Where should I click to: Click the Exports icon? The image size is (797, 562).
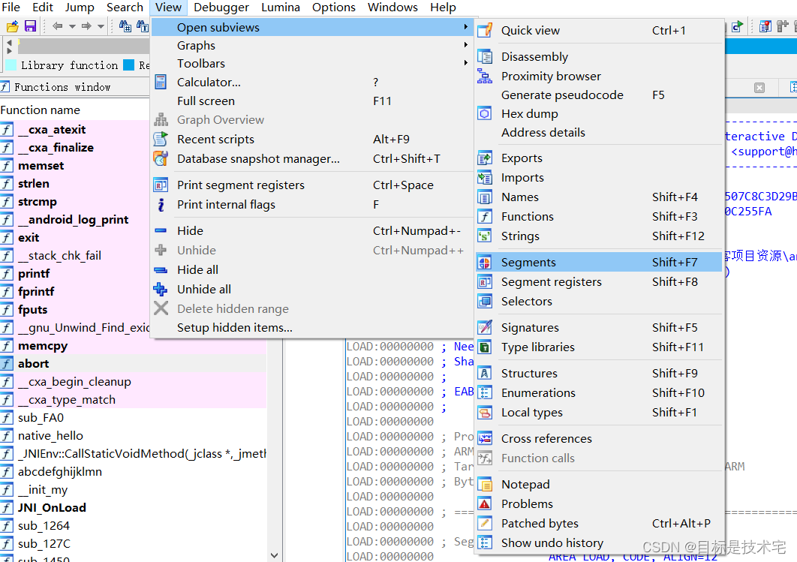[x=485, y=158]
